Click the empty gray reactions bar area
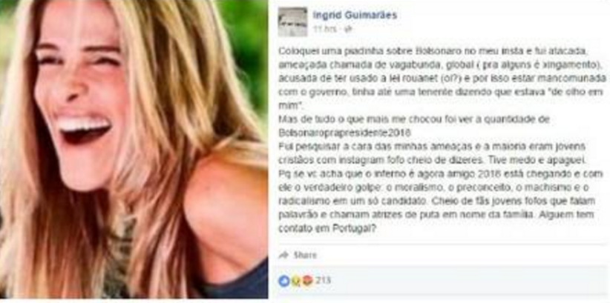The width and height of the screenshot is (610, 303). pyautogui.click(x=467, y=281)
